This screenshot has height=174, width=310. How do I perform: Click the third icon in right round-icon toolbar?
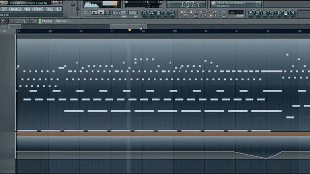click(265, 14)
